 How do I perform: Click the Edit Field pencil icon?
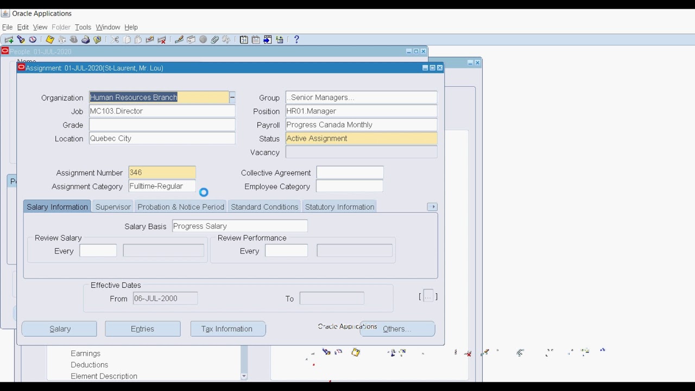(179, 40)
